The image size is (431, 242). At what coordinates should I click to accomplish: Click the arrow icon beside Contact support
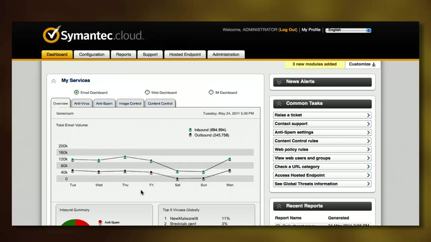coord(368,124)
